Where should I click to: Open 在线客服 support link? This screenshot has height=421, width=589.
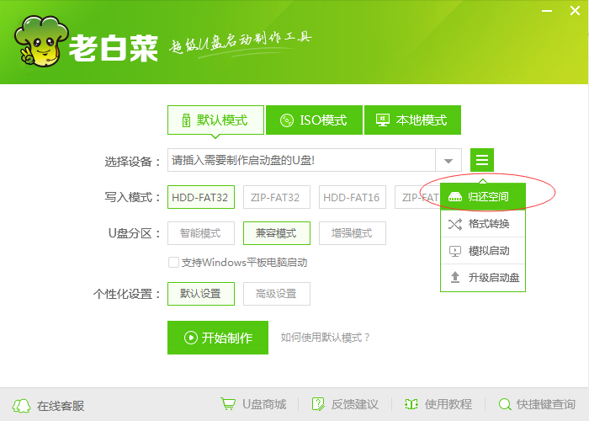[x=61, y=406]
